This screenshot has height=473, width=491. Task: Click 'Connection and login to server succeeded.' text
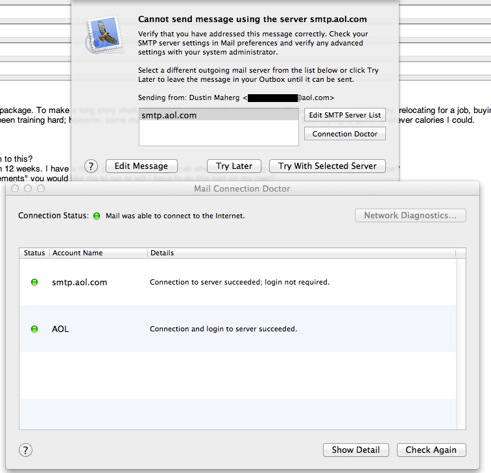(223, 329)
